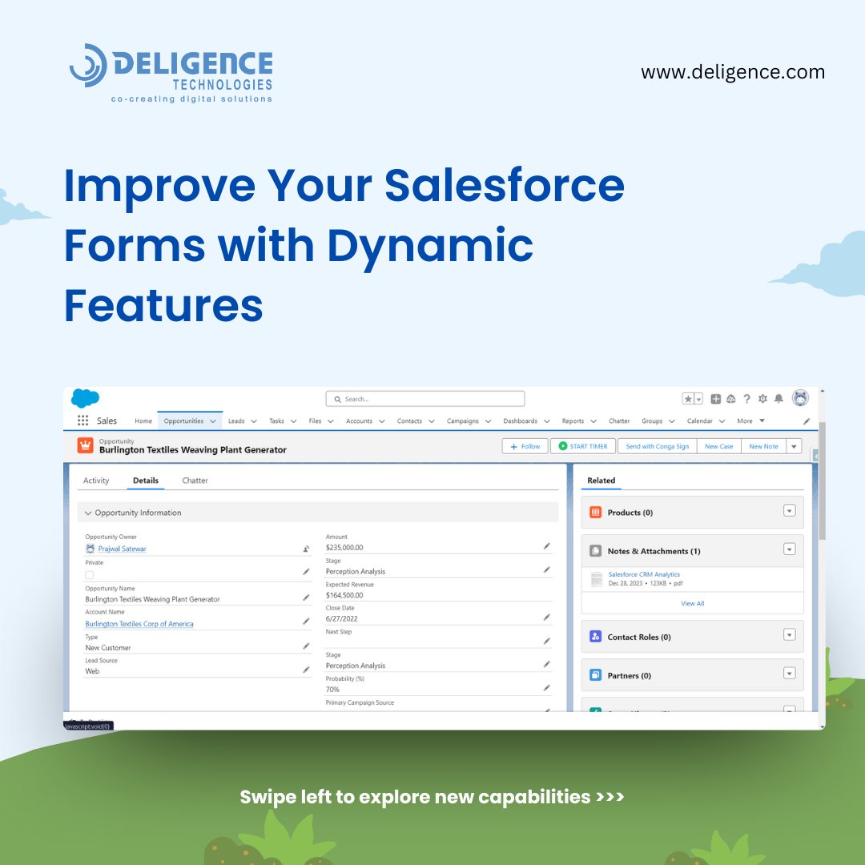This screenshot has width=865, height=865.
Task: Click the favorites star icon
Action: click(x=688, y=399)
